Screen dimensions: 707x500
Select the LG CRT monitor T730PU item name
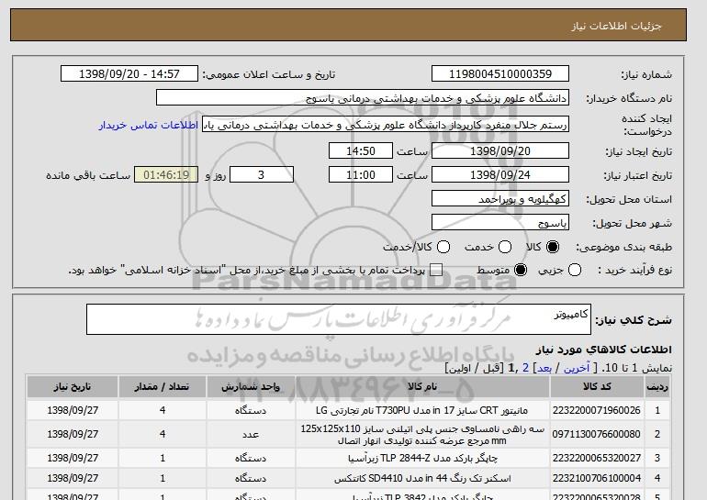(422, 410)
